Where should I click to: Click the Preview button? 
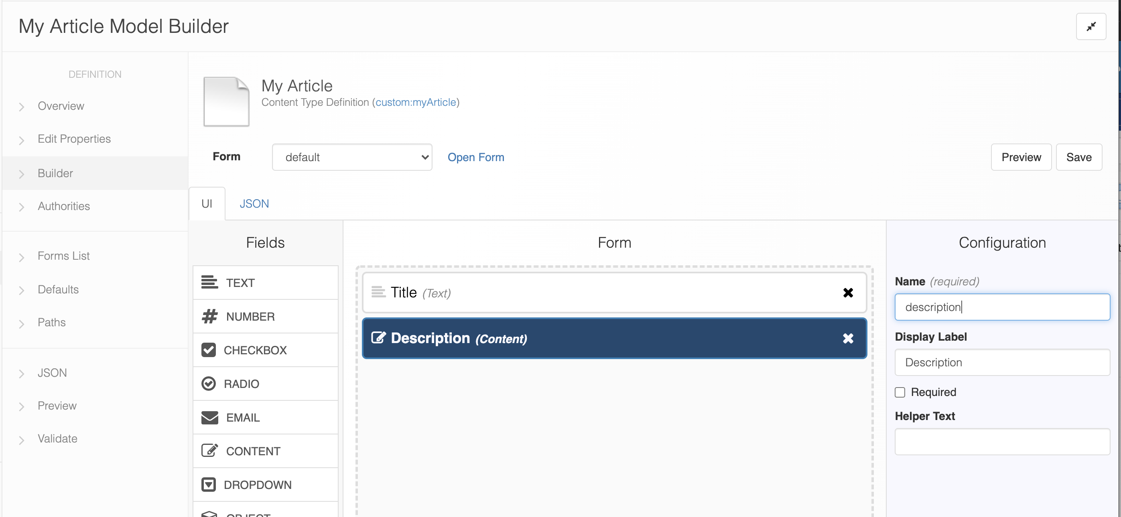(1021, 157)
